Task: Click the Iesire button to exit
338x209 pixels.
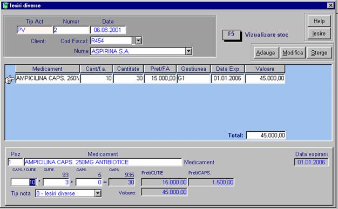Action: click(319, 33)
